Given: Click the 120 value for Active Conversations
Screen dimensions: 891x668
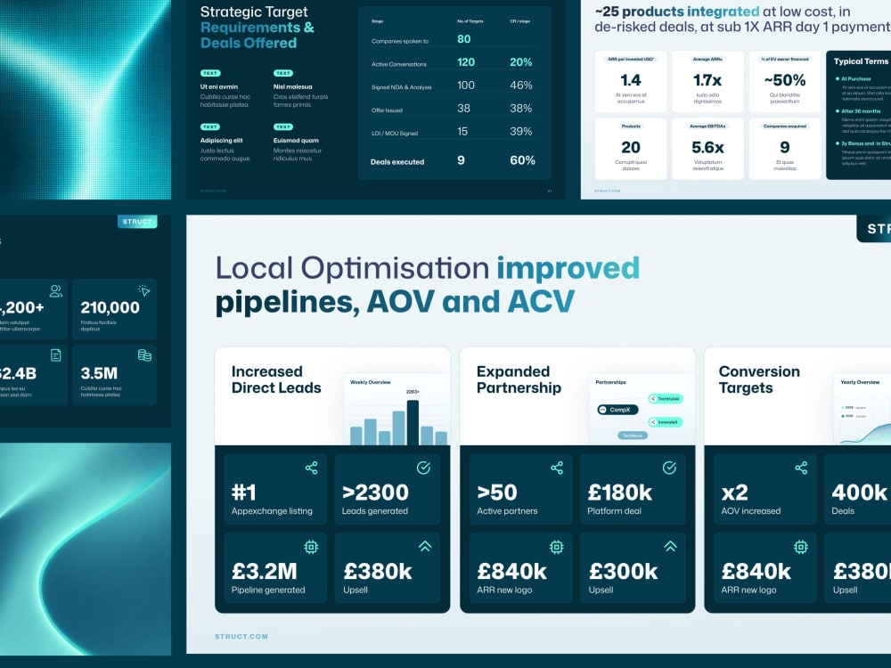Looking at the screenshot, I should coord(466,62).
